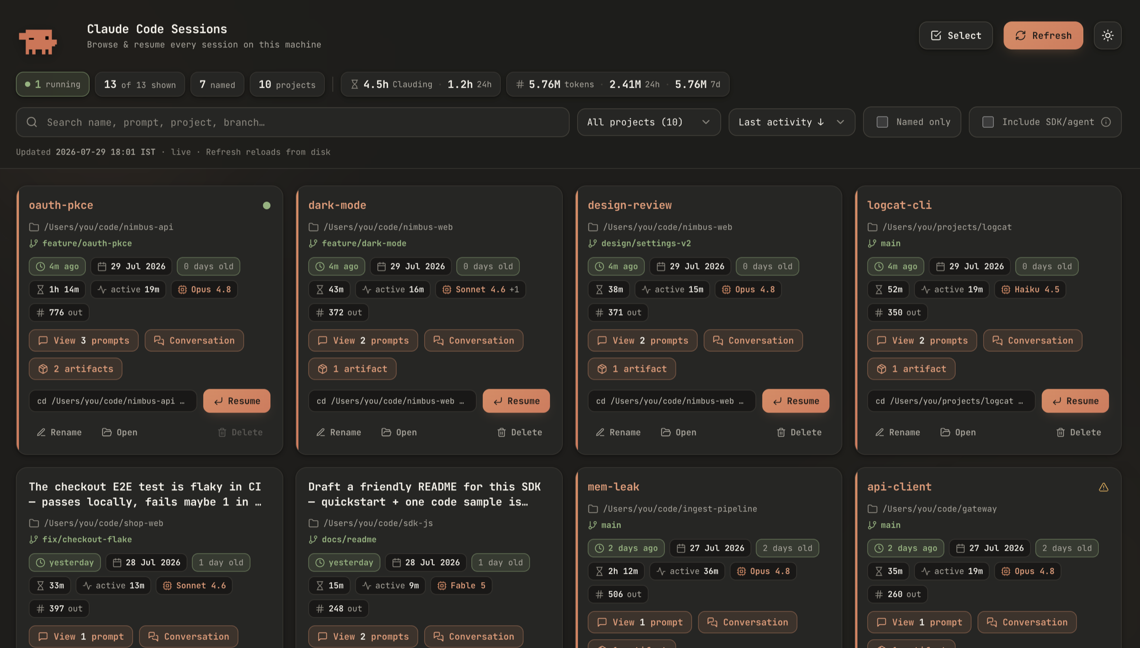Click the warning triangle on api-client card
1140x648 pixels.
pos(1103,487)
